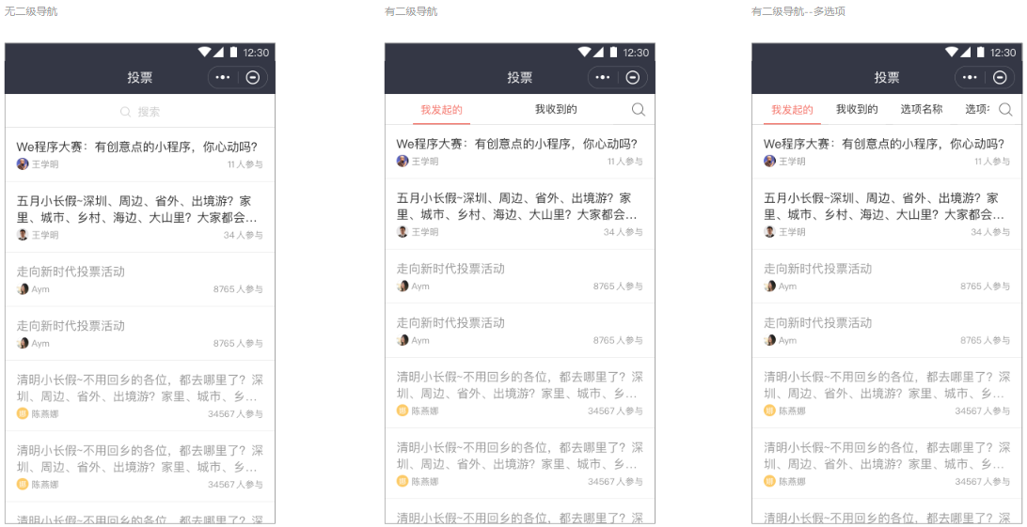Tap the cellular signal icon in 无二级导航 mockup
This screenshot has height=527, width=1027.
219,53
